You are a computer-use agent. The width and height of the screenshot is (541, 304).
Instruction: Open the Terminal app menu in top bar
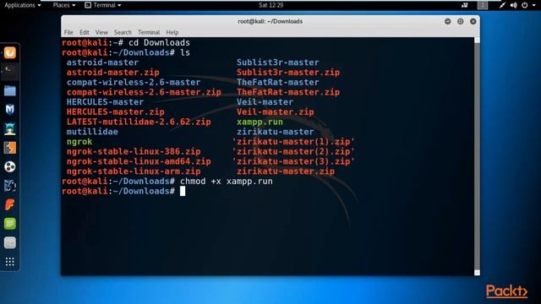point(103,5)
